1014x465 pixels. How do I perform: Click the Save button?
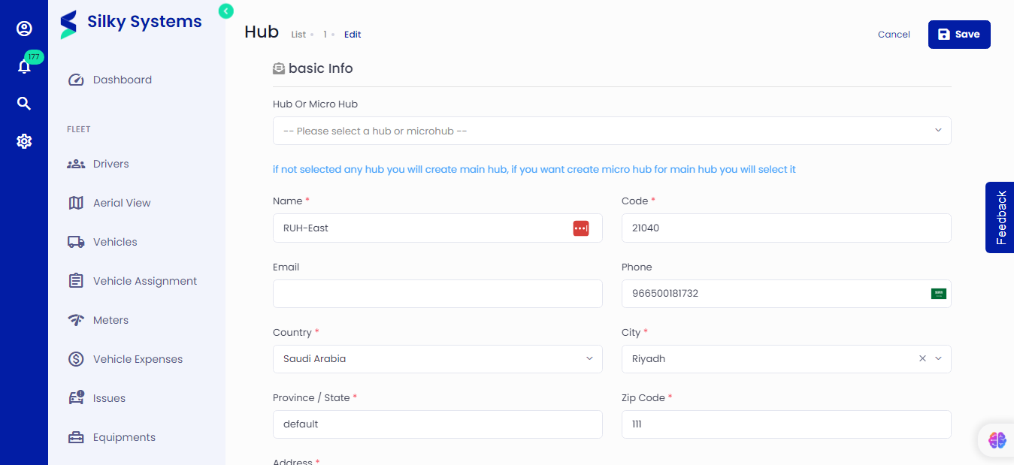(x=958, y=35)
